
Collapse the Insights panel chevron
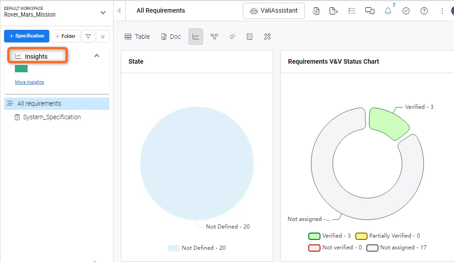(97, 56)
